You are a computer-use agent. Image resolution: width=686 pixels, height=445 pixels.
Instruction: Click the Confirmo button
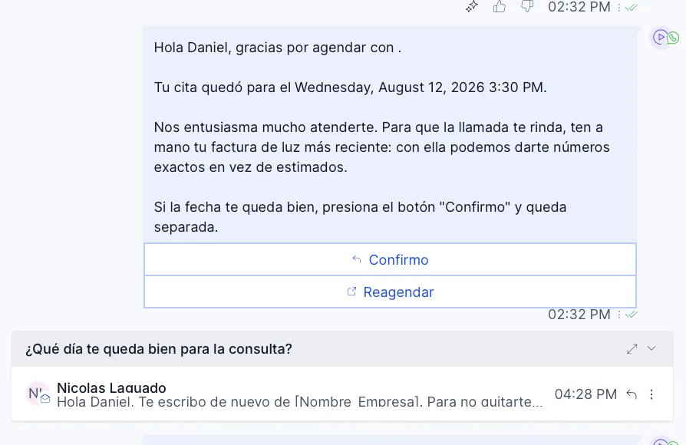390,259
